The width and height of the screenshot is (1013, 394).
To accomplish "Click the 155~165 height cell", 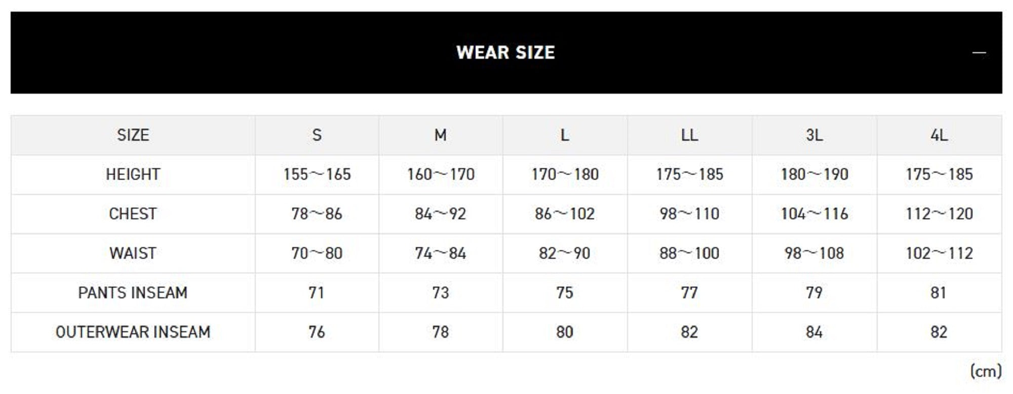I will (317, 174).
